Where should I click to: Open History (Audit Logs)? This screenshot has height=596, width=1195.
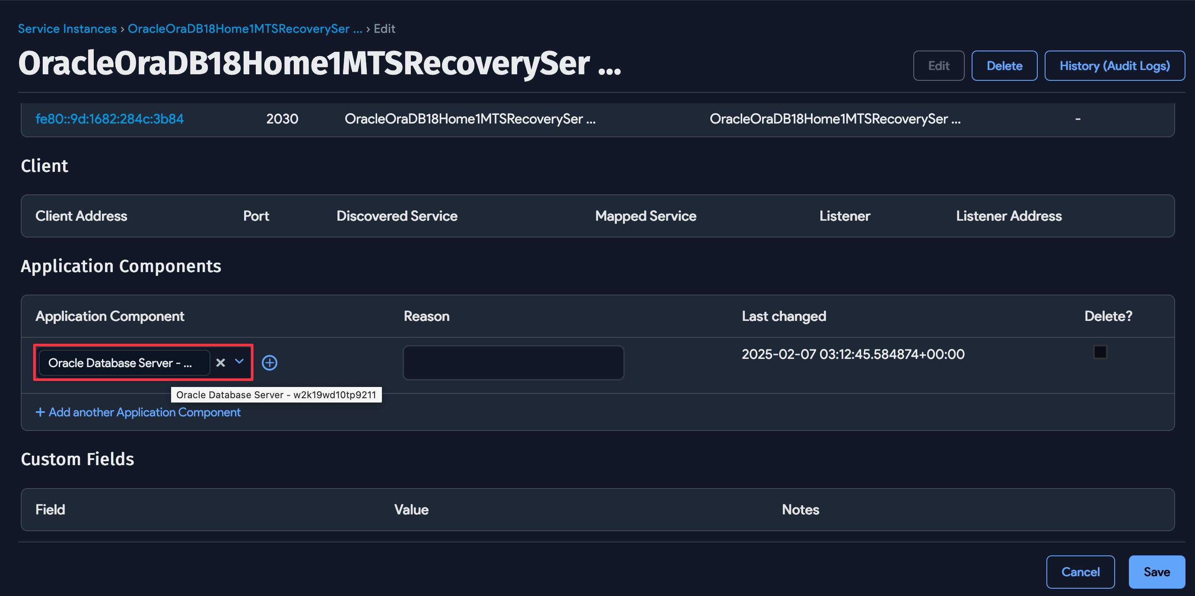pyautogui.click(x=1115, y=65)
